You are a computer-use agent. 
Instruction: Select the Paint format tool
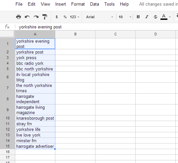coord(45,17)
